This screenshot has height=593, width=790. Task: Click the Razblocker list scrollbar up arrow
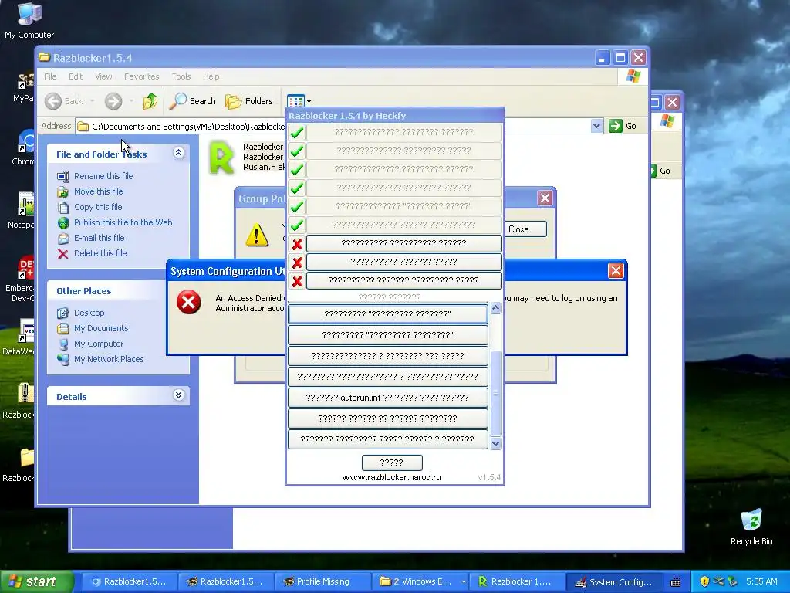tap(496, 307)
